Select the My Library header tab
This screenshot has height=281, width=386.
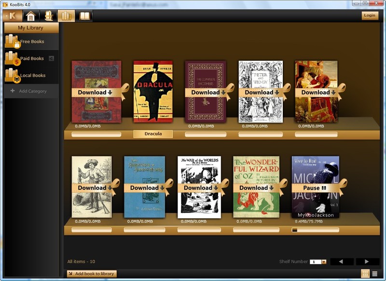click(31, 28)
